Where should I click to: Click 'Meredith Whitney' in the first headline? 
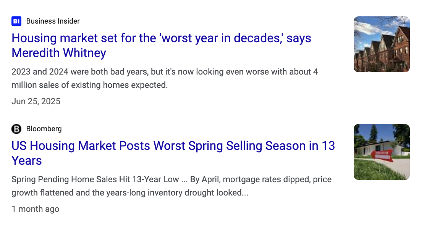[59, 53]
